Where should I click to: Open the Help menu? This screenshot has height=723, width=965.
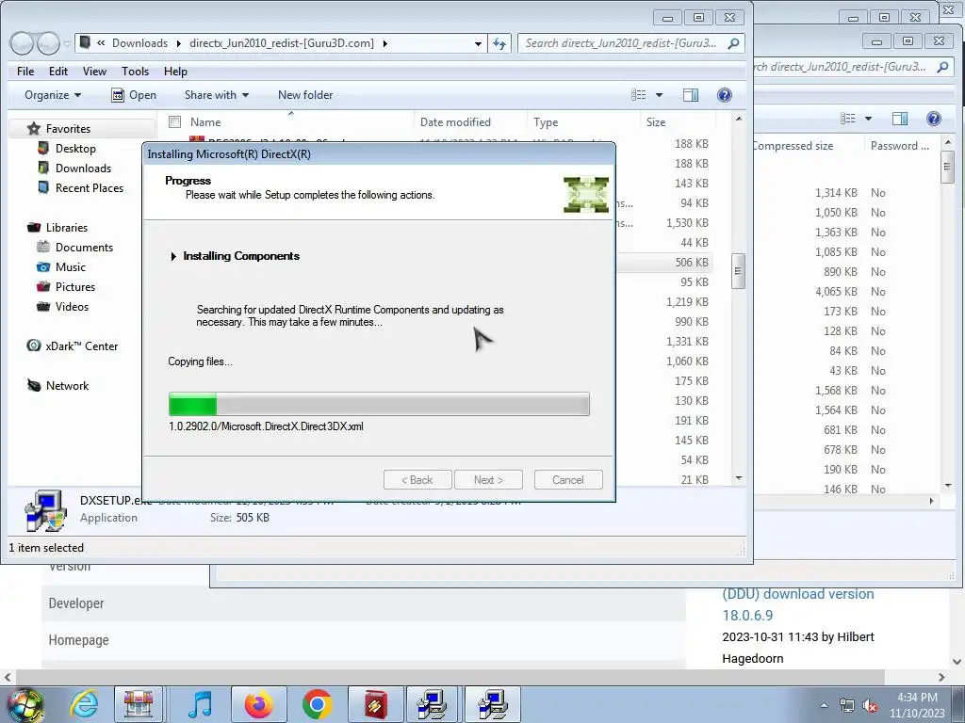coord(175,72)
